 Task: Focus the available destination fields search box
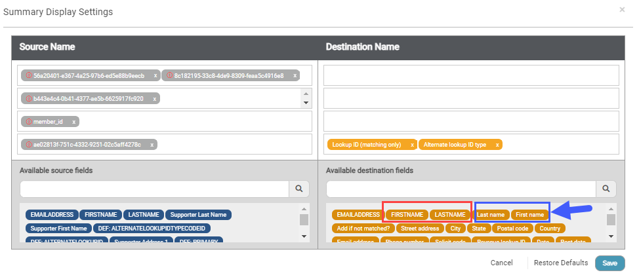point(461,189)
